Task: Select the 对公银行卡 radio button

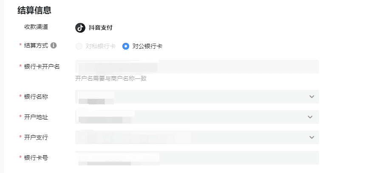Action: coord(126,46)
